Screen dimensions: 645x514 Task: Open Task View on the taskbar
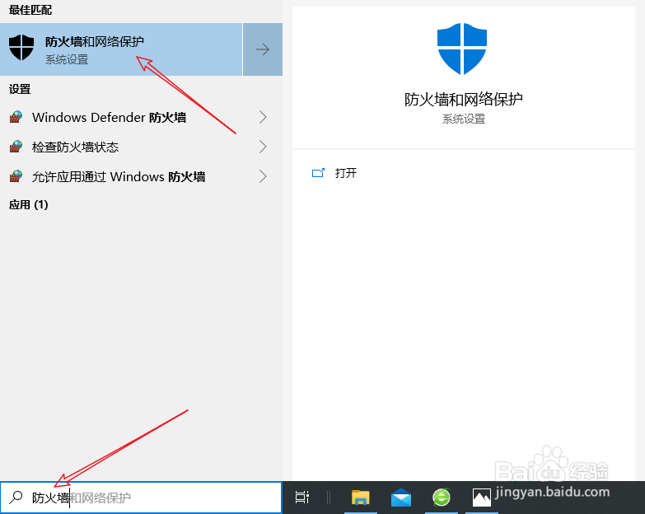(x=302, y=498)
